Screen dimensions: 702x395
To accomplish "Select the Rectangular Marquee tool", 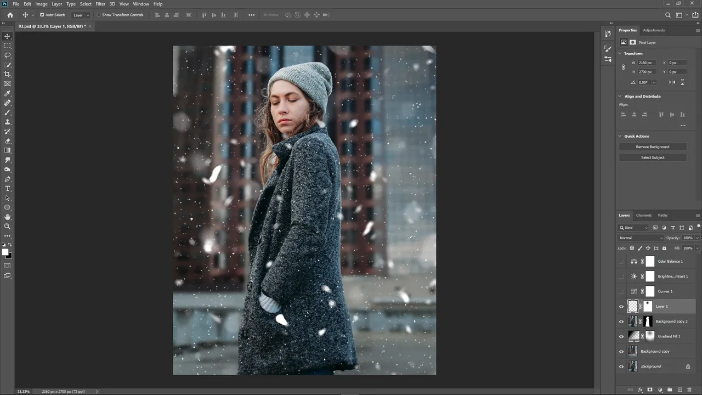I will coord(7,46).
